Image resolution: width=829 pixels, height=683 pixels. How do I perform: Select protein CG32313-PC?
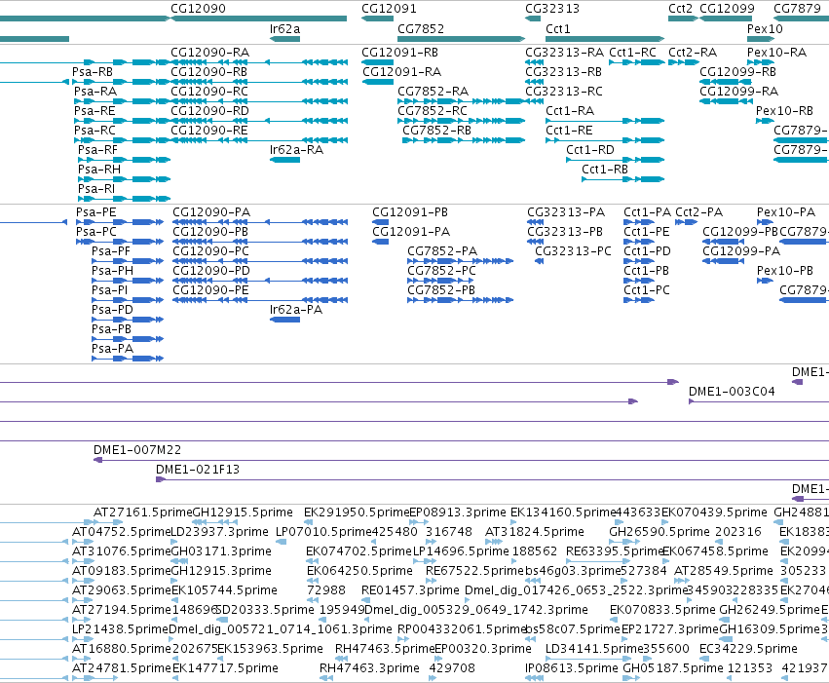573,251
